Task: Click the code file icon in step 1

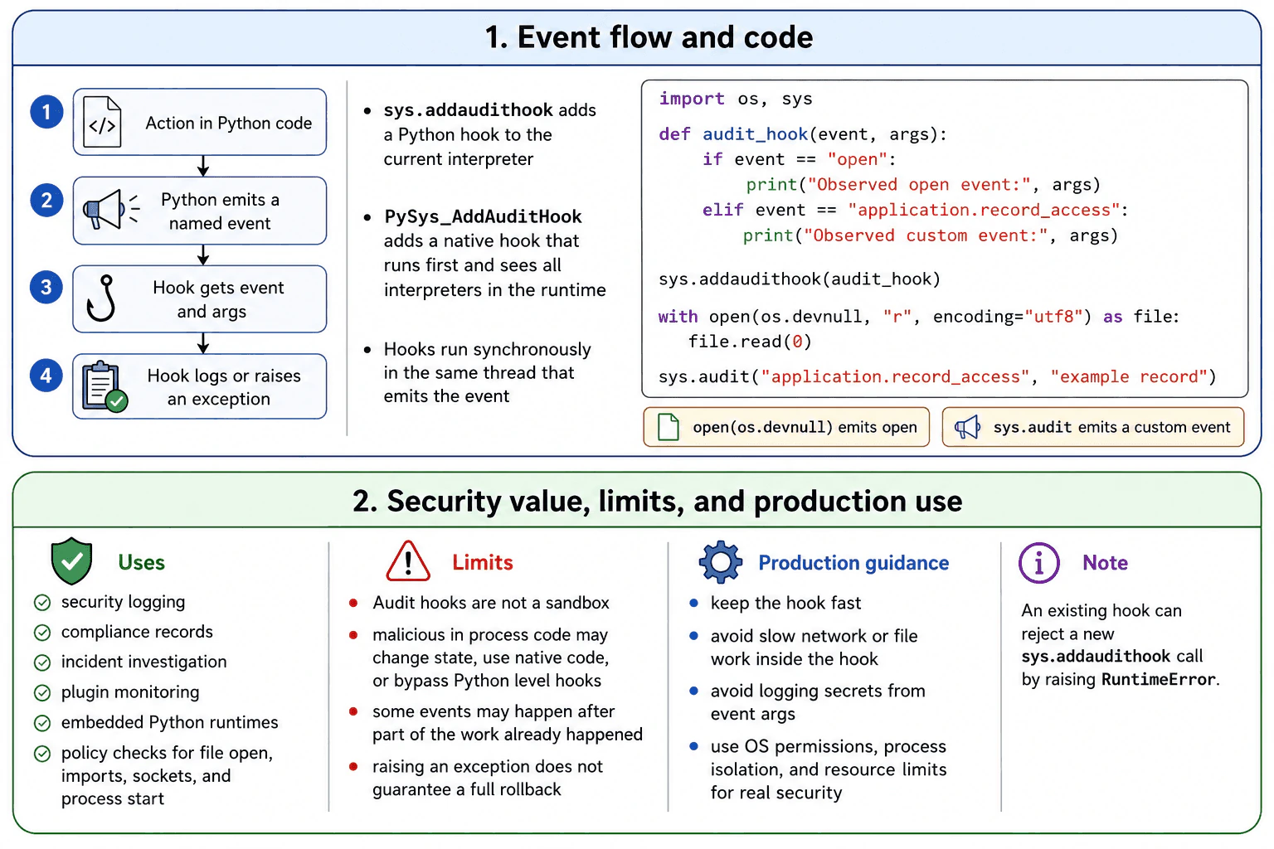Action: point(102,122)
